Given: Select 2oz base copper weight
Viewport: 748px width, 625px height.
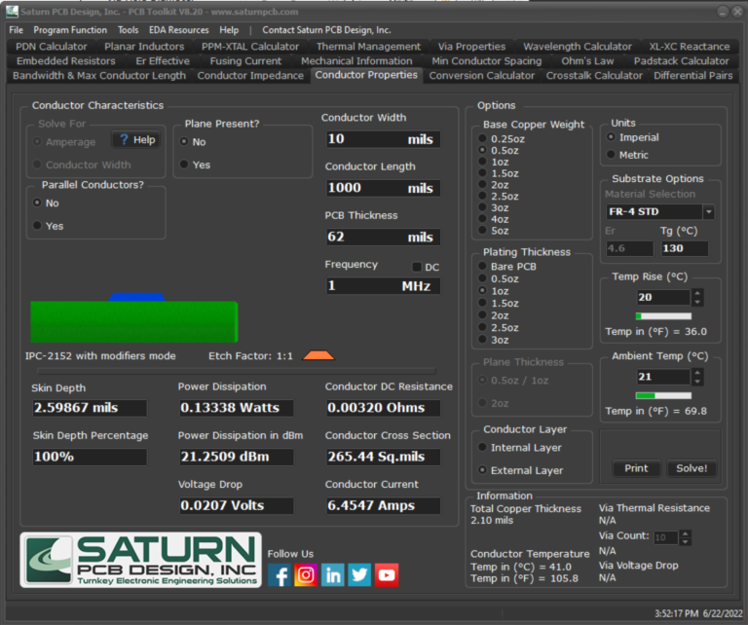Looking at the screenshot, I should point(482,184).
